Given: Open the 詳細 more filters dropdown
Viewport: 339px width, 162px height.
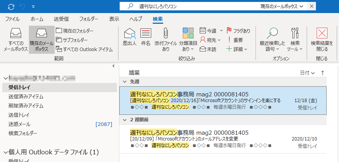Looking at the screenshot, I should pyautogui.click(x=237, y=50).
